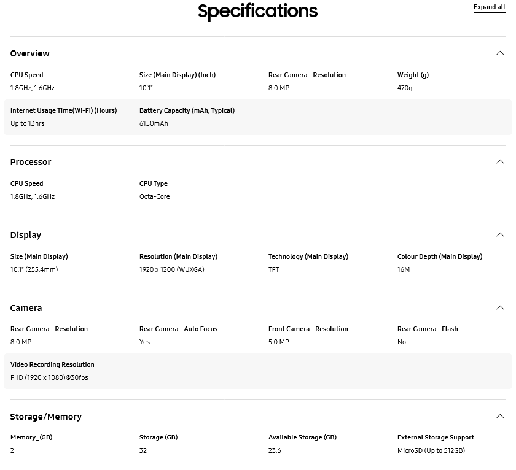Viewport: 516px width, 470px height.
Task: Collapse the Processor section chevron
Action: 500,162
